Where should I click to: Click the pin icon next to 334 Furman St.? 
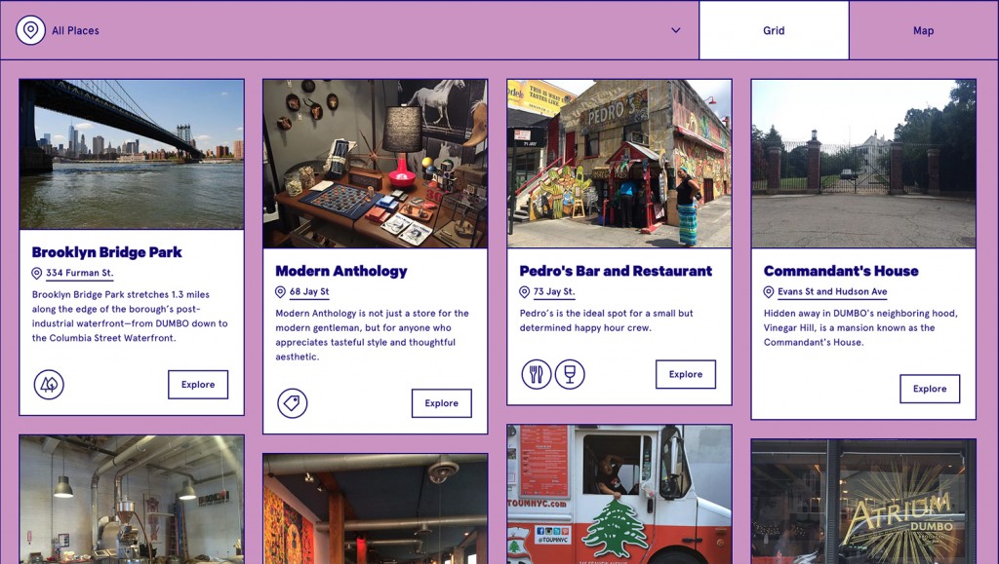37,274
